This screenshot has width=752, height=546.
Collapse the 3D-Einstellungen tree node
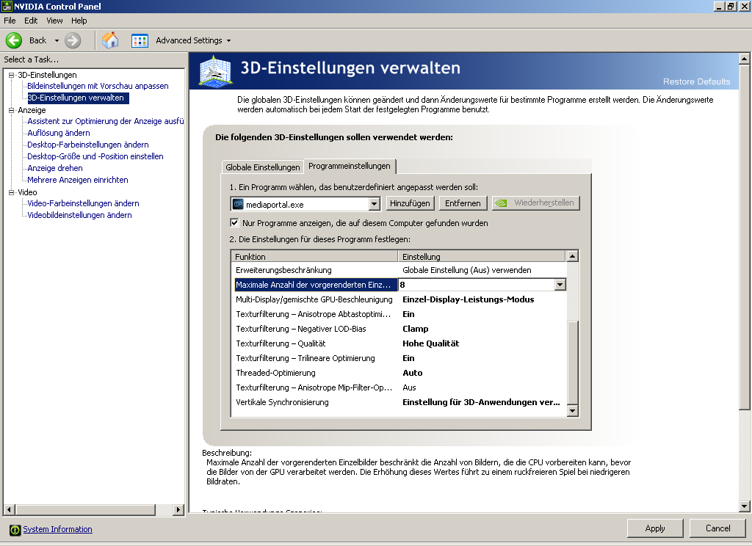click(x=12, y=75)
